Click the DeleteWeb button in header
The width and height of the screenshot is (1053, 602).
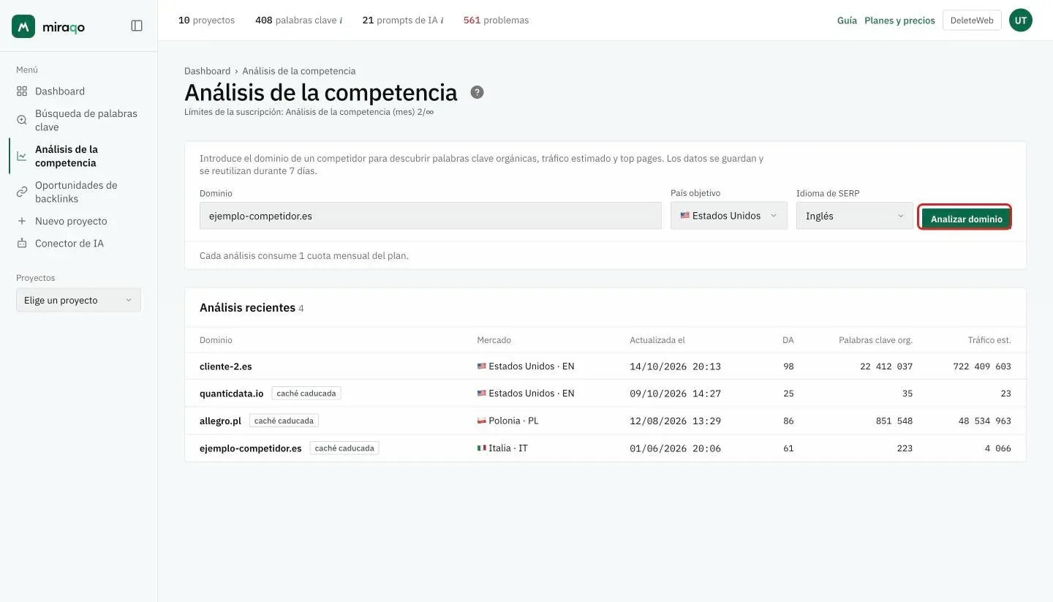(x=972, y=20)
